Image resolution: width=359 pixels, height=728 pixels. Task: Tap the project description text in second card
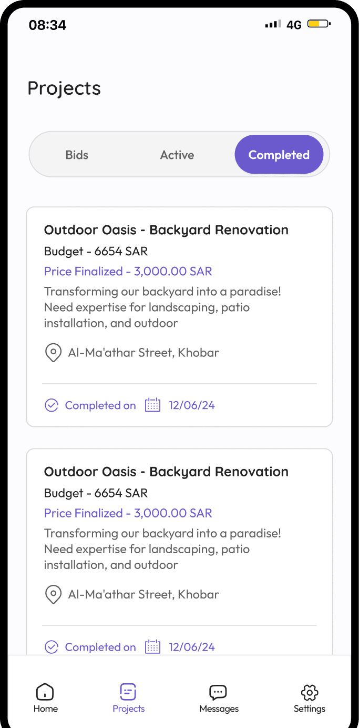[162, 549]
